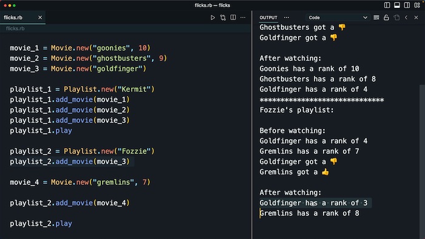Toggle secondary sidebar layout icon
This screenshot has height=239, width=425.
(407, 5)
